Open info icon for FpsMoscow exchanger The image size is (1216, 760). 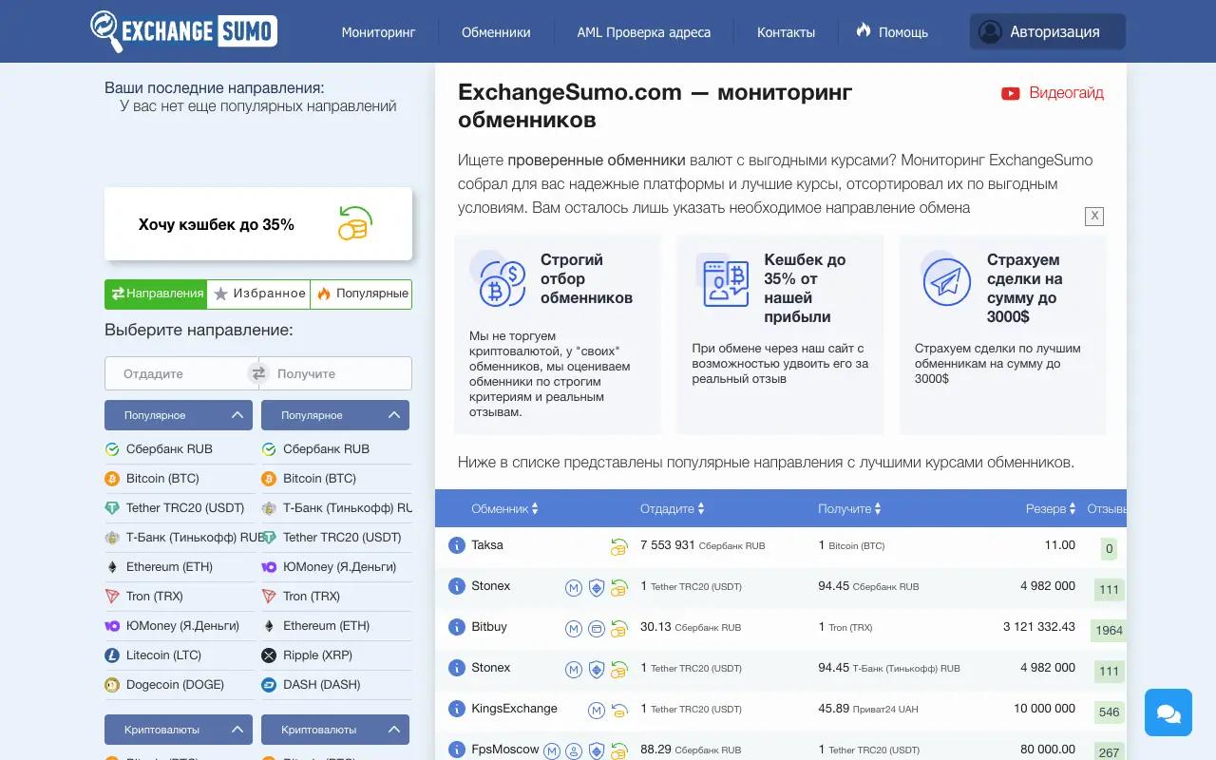coord(457,750)
